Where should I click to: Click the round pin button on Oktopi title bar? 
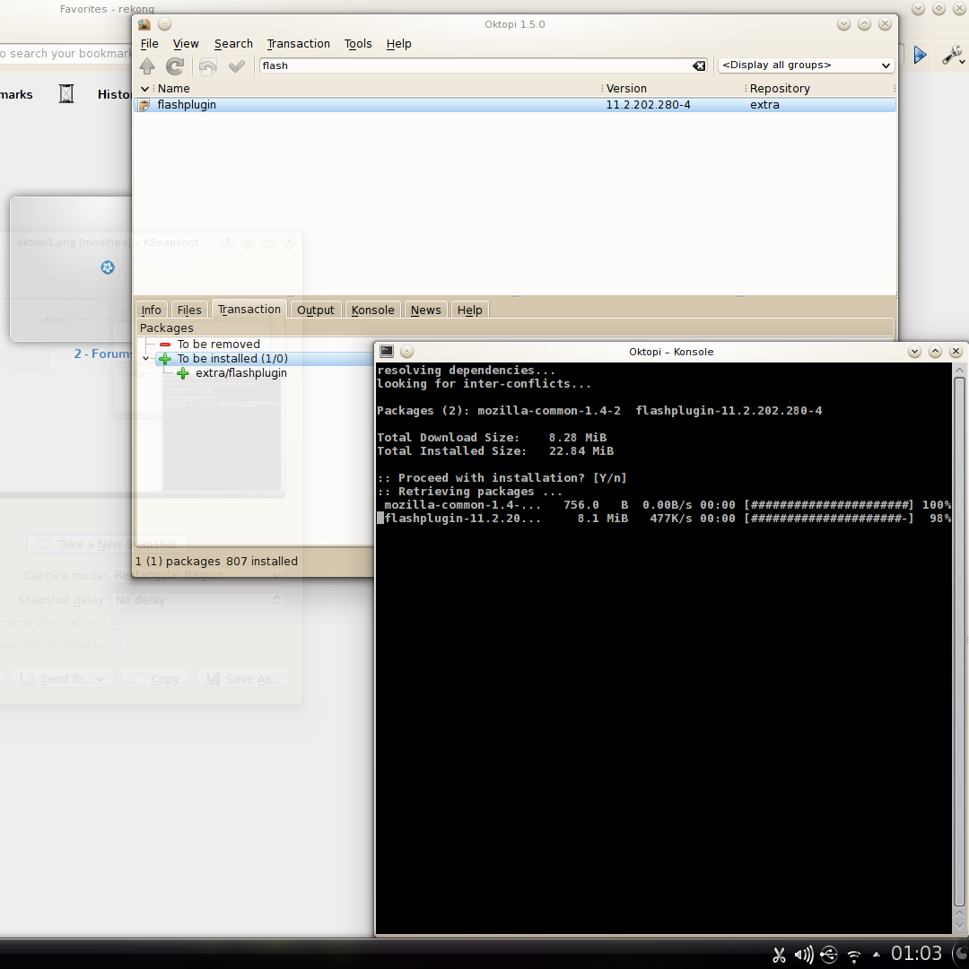pyautogui.click(x=164, y=24)
